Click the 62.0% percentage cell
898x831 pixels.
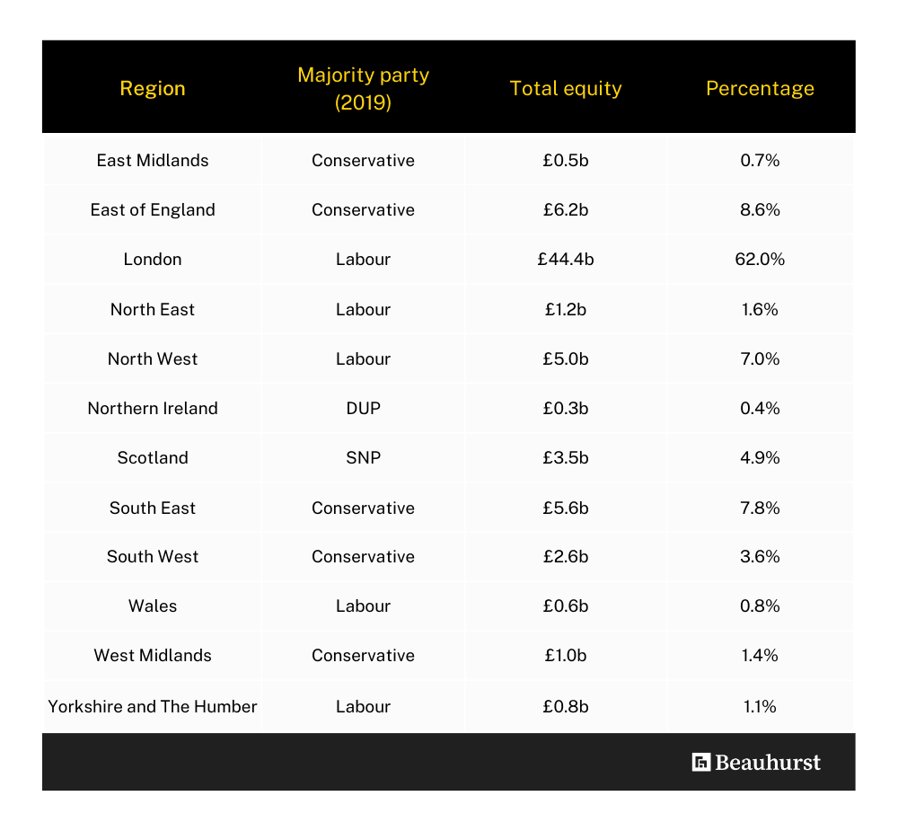click(760, 259)
